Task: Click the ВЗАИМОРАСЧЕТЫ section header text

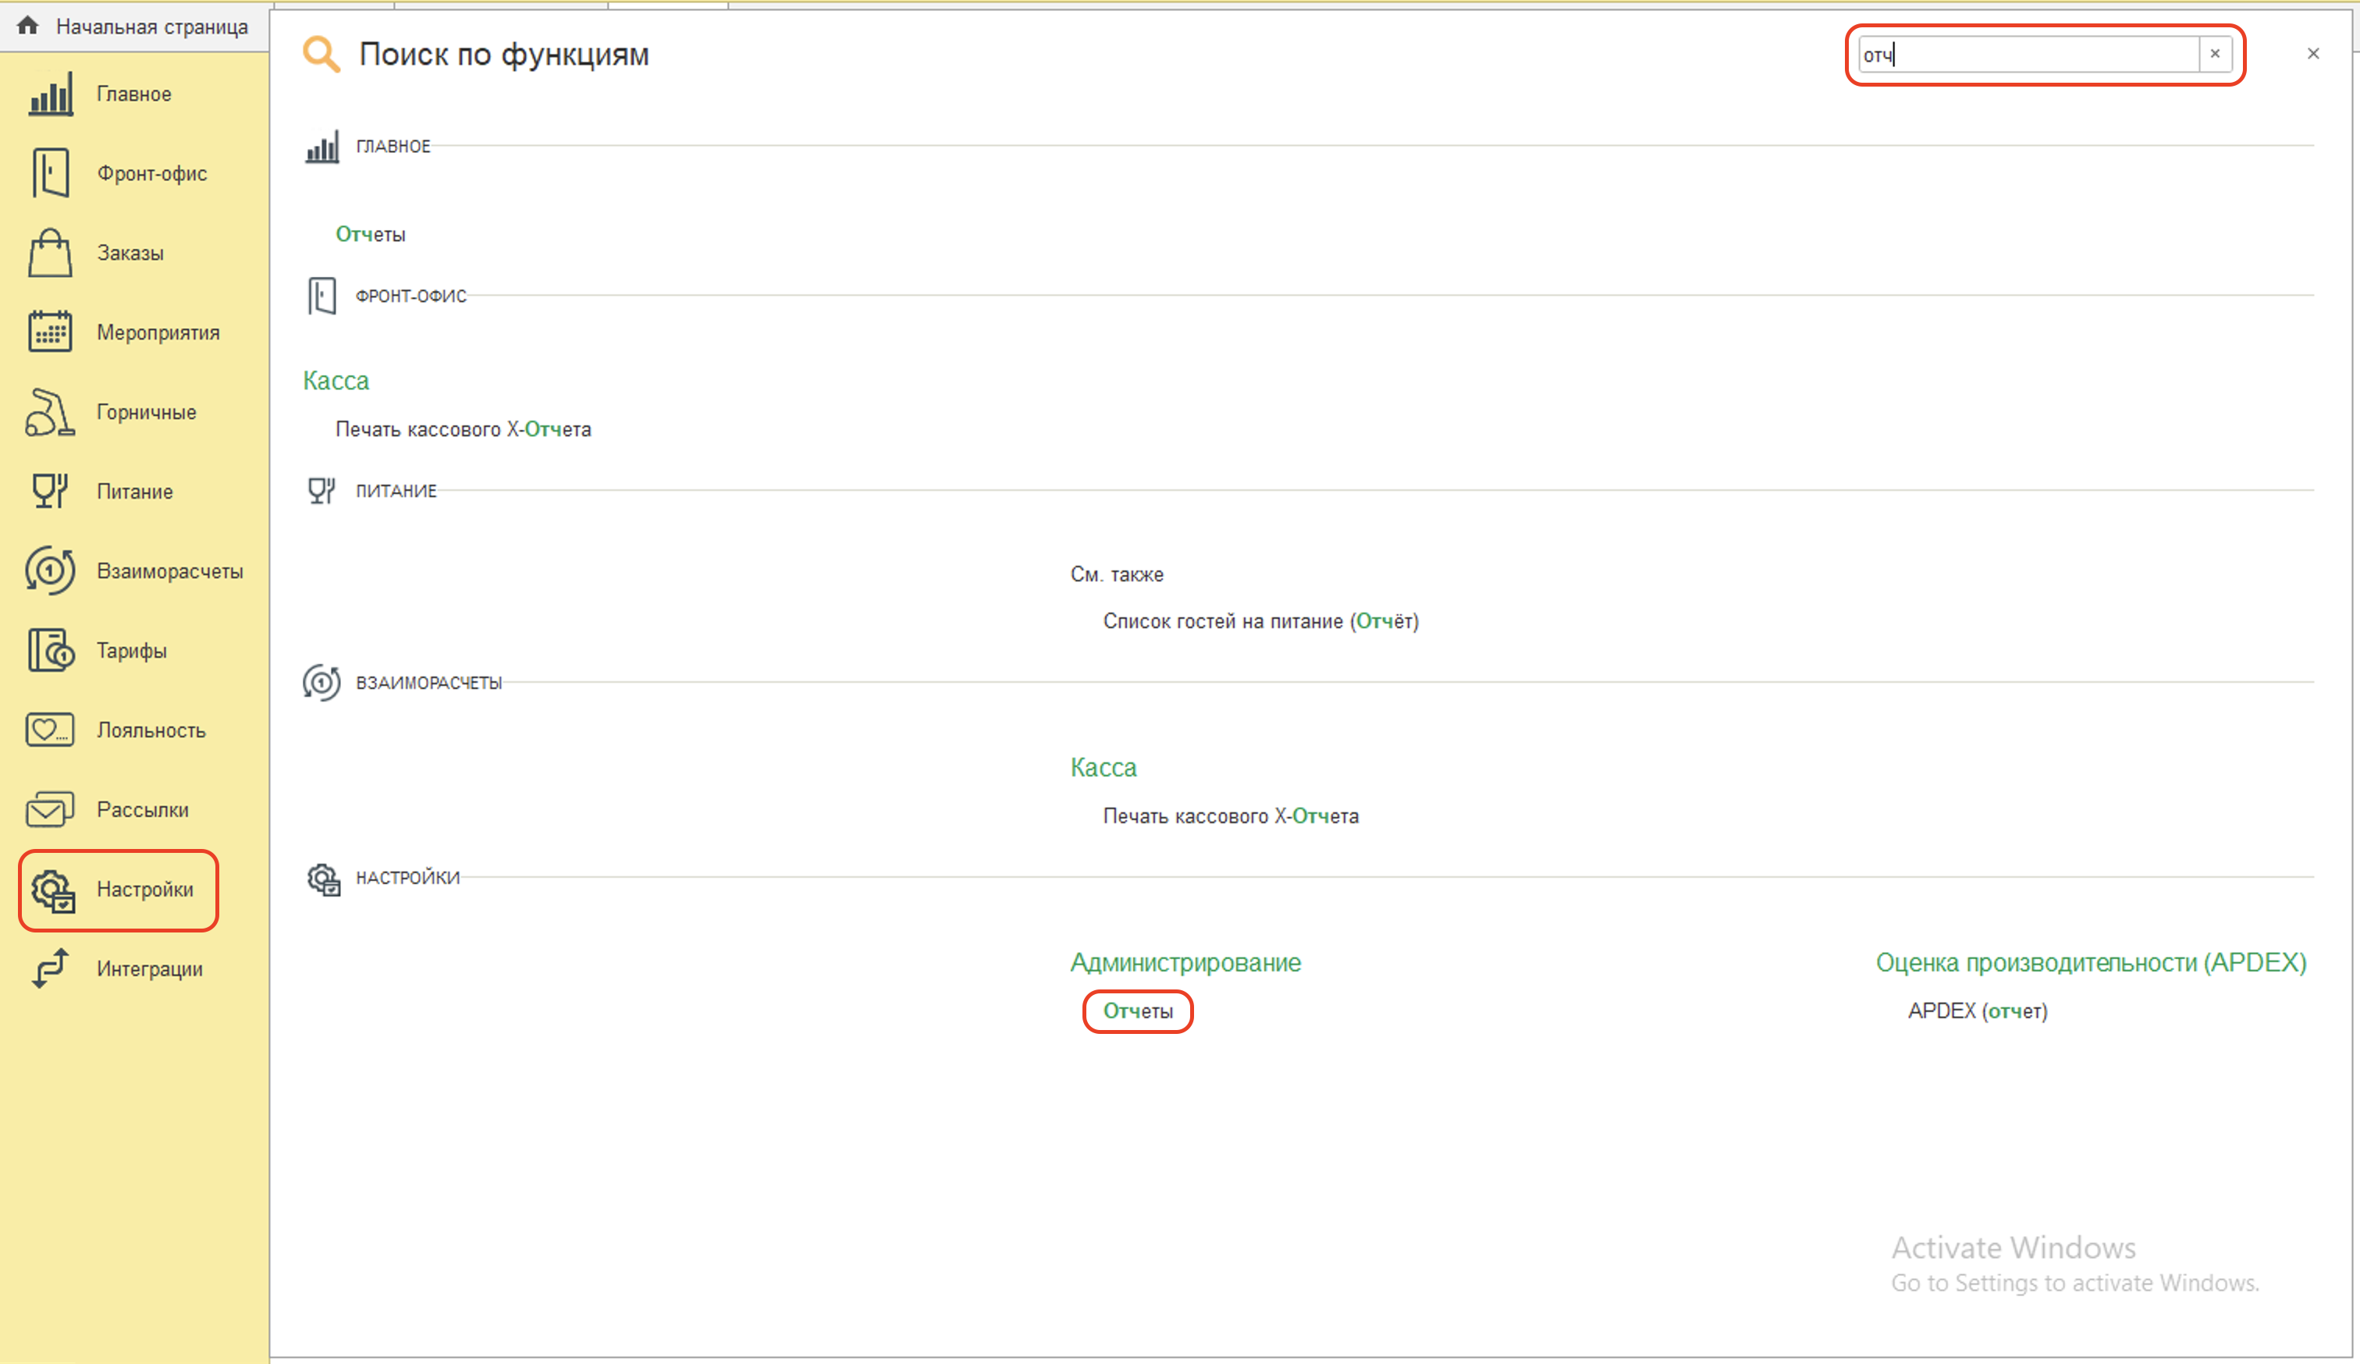Action: [429, 683]
